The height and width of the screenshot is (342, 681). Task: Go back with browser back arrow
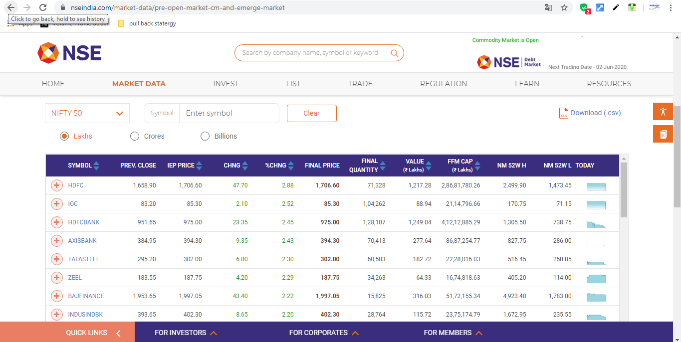11,7
